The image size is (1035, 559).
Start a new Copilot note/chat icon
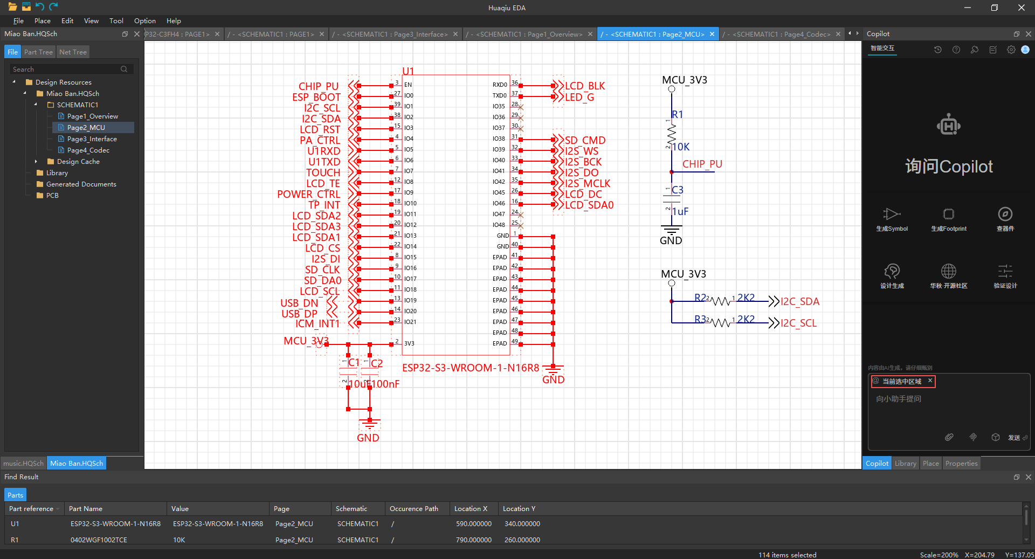click(993, 50)
